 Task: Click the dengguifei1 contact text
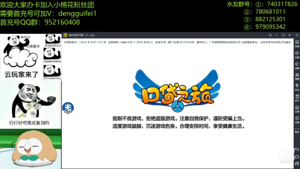(x=77, y=14)
